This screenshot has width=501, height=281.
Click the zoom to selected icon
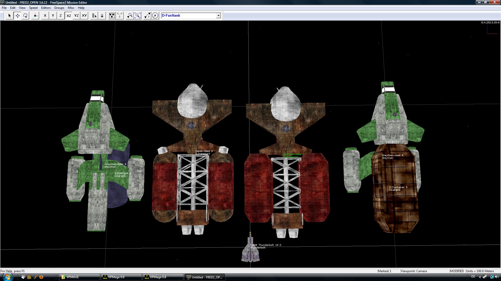click(x=129, y=16)
